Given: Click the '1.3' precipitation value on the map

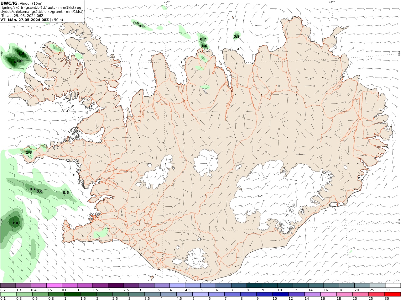Looking at the screenshot, I should point(29,153).
